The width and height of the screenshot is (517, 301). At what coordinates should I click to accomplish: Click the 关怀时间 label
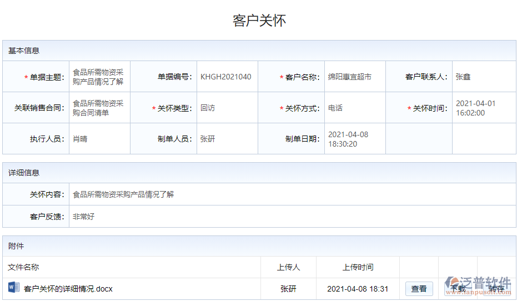click(x=430, y=108)
